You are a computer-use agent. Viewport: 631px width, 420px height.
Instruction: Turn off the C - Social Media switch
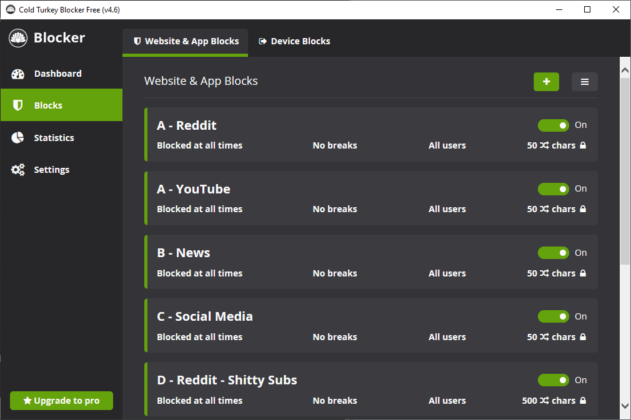[x=554, y=316]
